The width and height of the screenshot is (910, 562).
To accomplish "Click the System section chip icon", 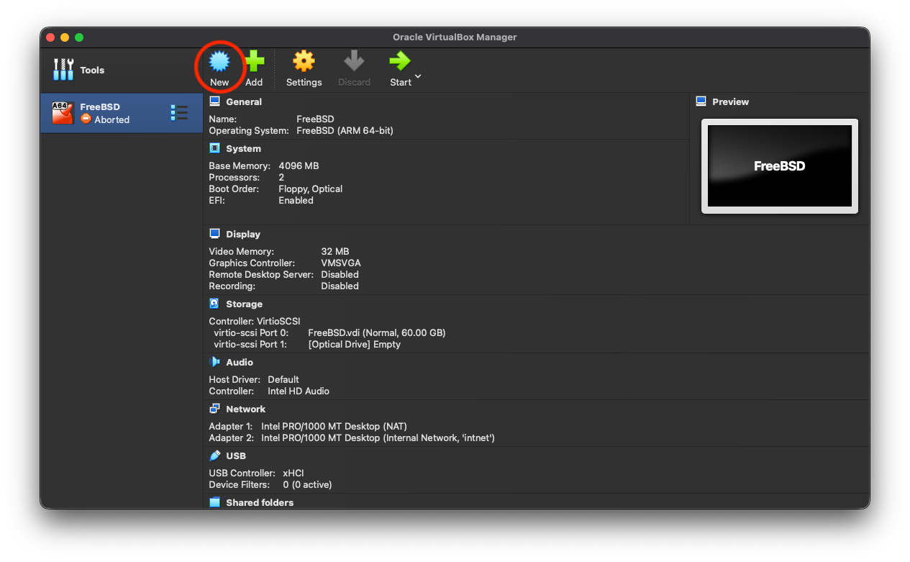I will point(214,148).
